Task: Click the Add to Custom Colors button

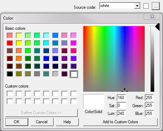Action: point(120,122)
